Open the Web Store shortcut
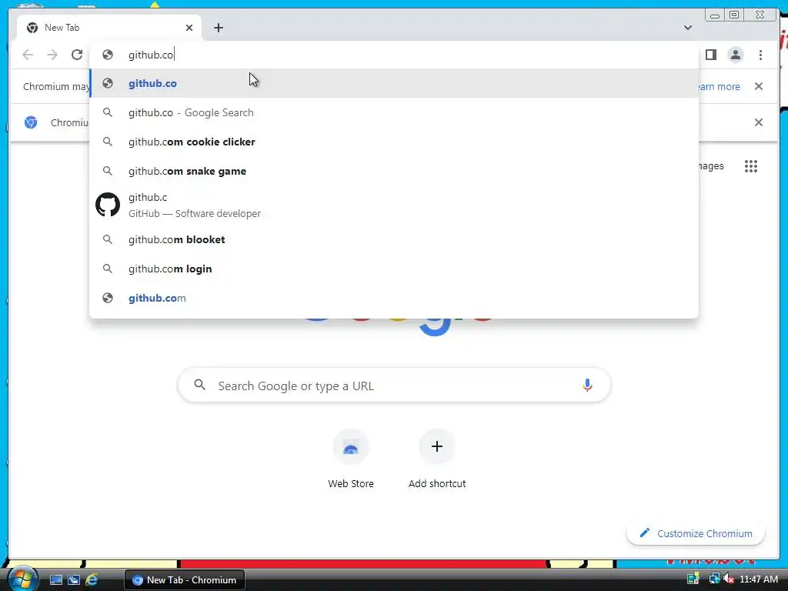Image resolution: width=788 pixels, height=591 pixels. [x=351, y=459]
